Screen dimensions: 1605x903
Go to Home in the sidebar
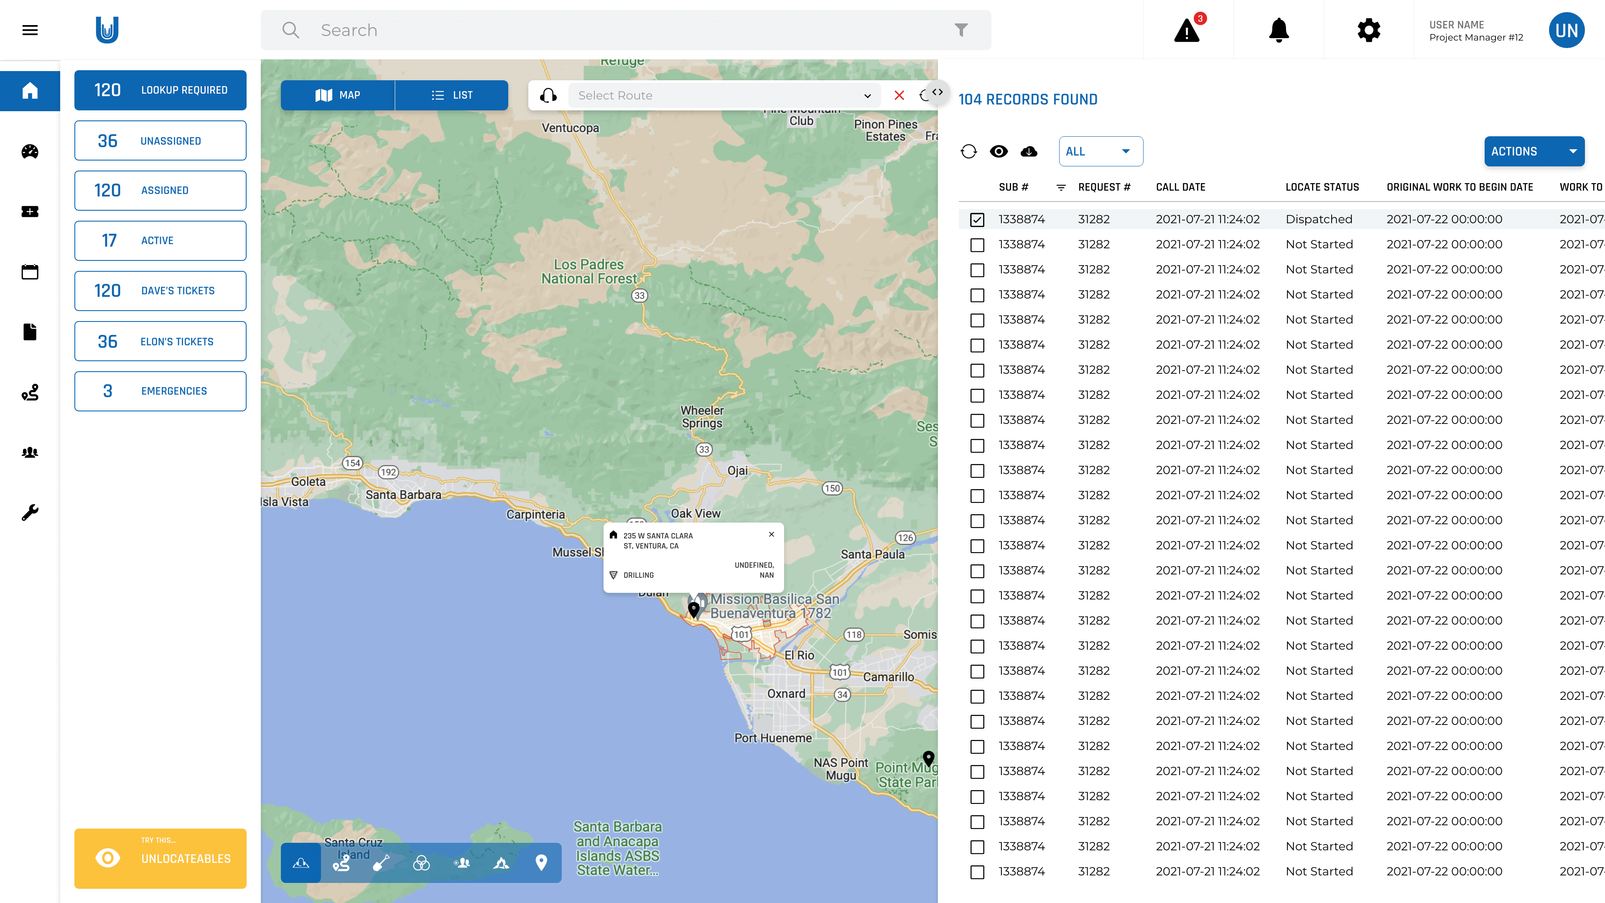30,91
